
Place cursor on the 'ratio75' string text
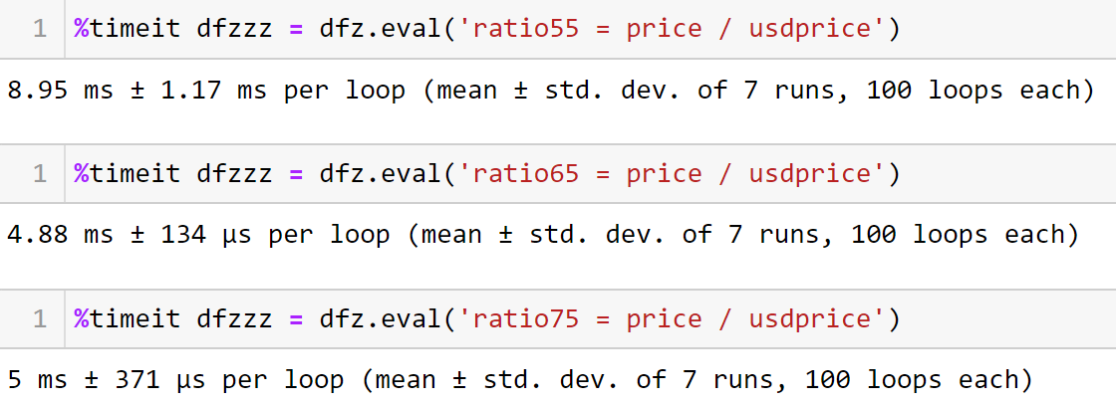[518, 318]
